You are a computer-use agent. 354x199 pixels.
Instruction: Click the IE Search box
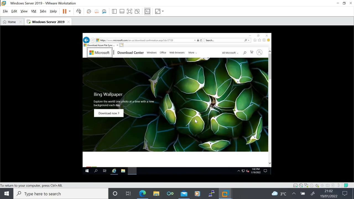[x=224, y=40]
